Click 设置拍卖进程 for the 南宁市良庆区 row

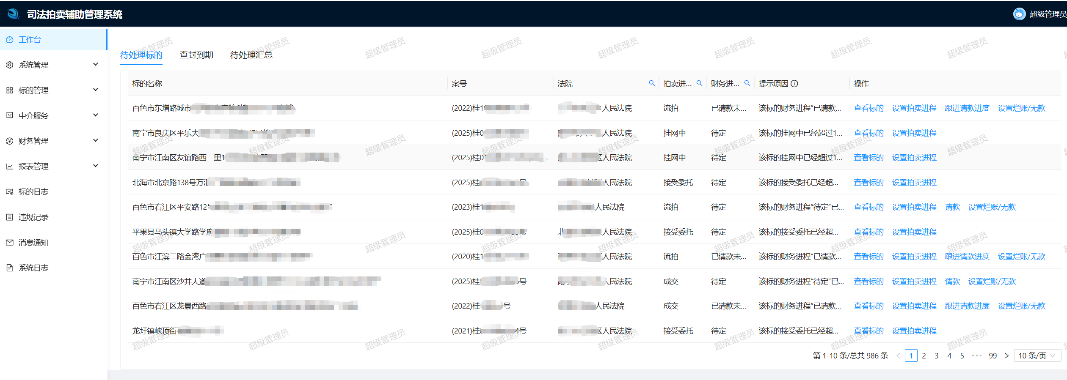(x=914, y=133)
